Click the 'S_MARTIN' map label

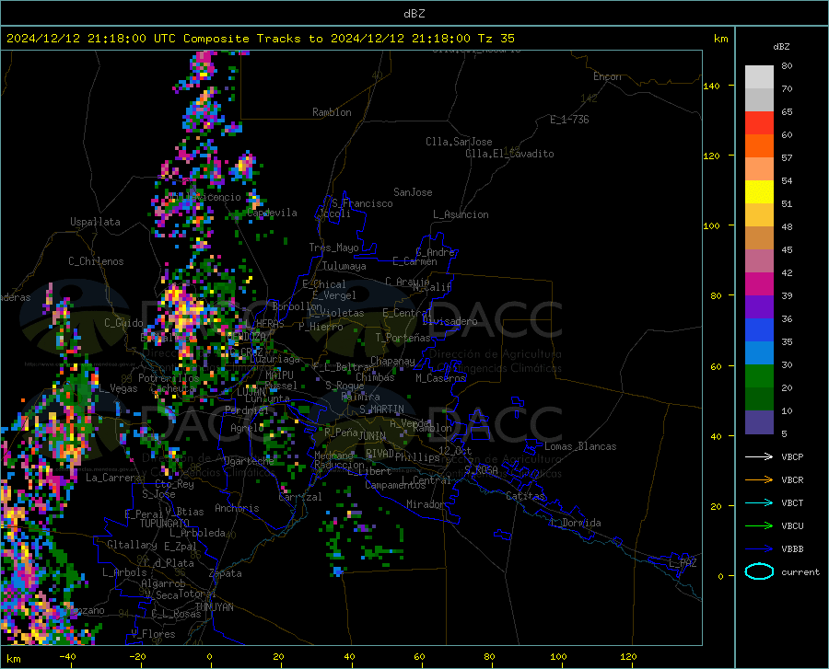pos(381,409)
